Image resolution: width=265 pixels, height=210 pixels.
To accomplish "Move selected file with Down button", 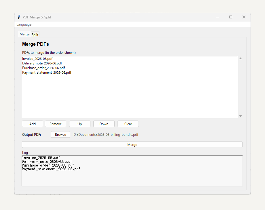I will coord(104,124).
